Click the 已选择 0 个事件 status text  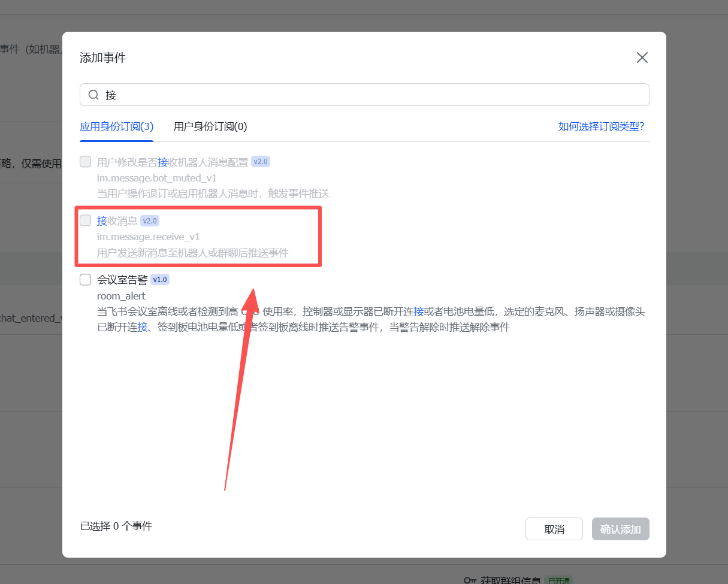pyautogui.click(x=116, y=526)
